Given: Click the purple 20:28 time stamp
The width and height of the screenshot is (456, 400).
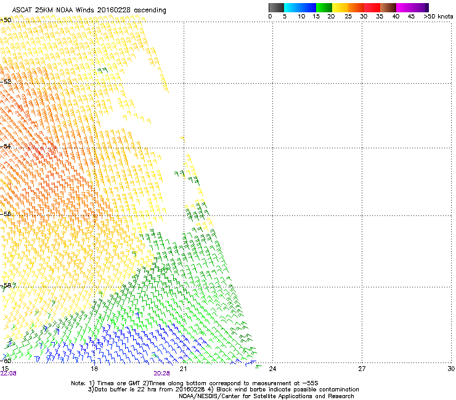Looking at the screenshot, I should (x=161, y=374).
